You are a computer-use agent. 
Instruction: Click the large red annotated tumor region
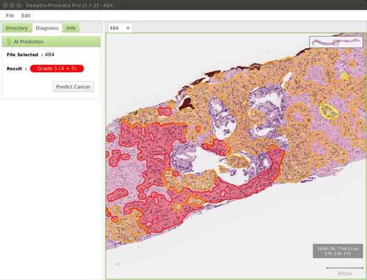(147, 165)
